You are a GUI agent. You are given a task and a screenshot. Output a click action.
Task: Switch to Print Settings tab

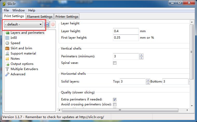pos(14,16)
